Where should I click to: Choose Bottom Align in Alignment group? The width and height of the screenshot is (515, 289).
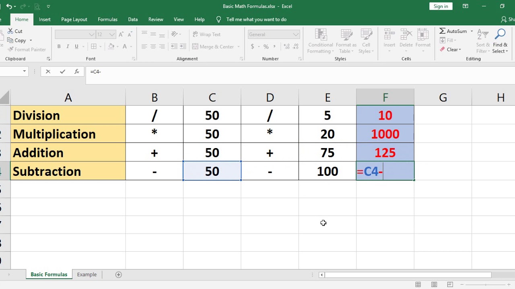162,35
